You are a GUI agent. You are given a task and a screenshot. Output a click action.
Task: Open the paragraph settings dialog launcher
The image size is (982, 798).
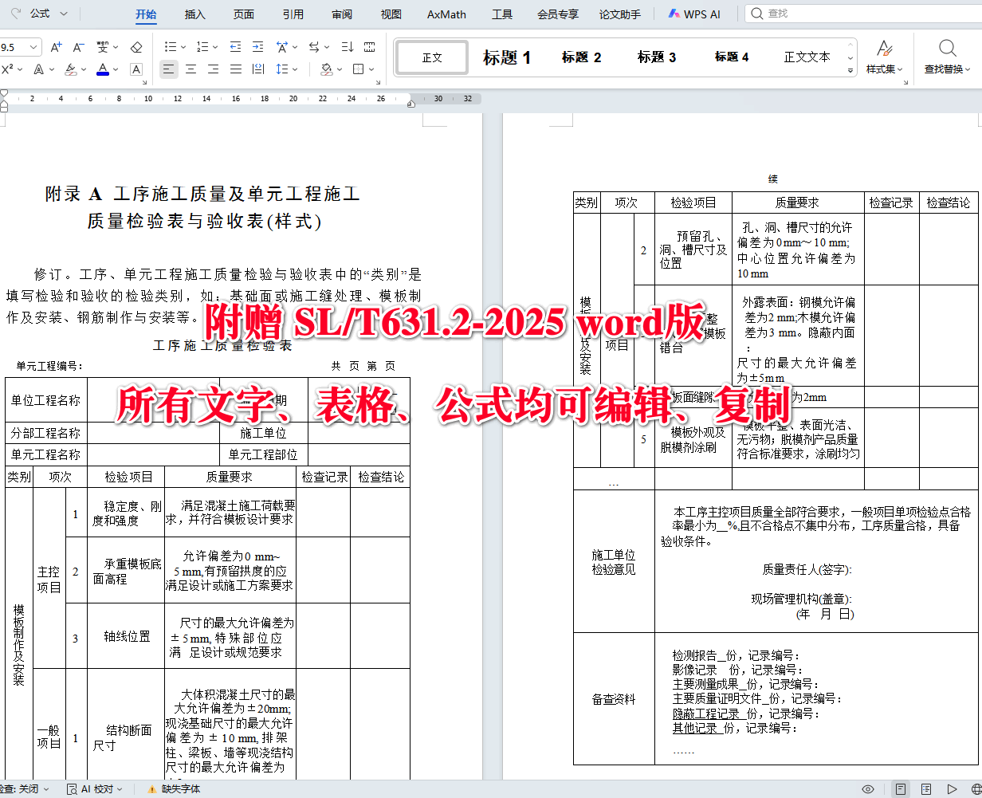click(380, 82)
